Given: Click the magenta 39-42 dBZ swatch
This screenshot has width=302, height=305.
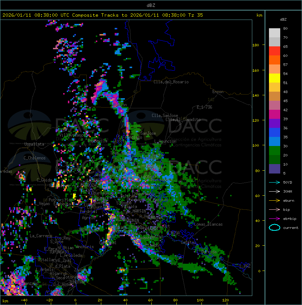Looking at the screenshot, I should click(274, 114).
